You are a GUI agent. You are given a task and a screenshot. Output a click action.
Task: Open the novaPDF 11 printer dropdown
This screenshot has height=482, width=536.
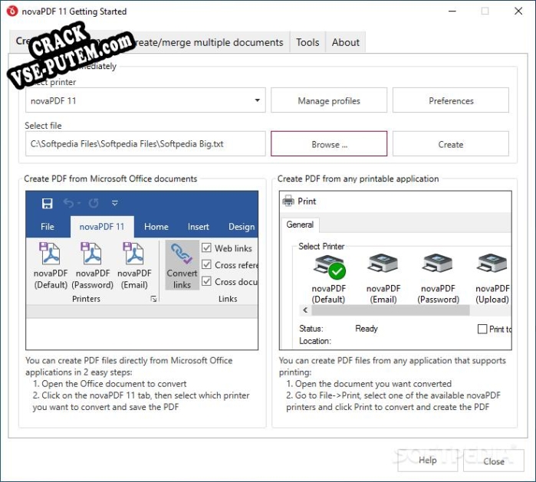click(145, 100)
